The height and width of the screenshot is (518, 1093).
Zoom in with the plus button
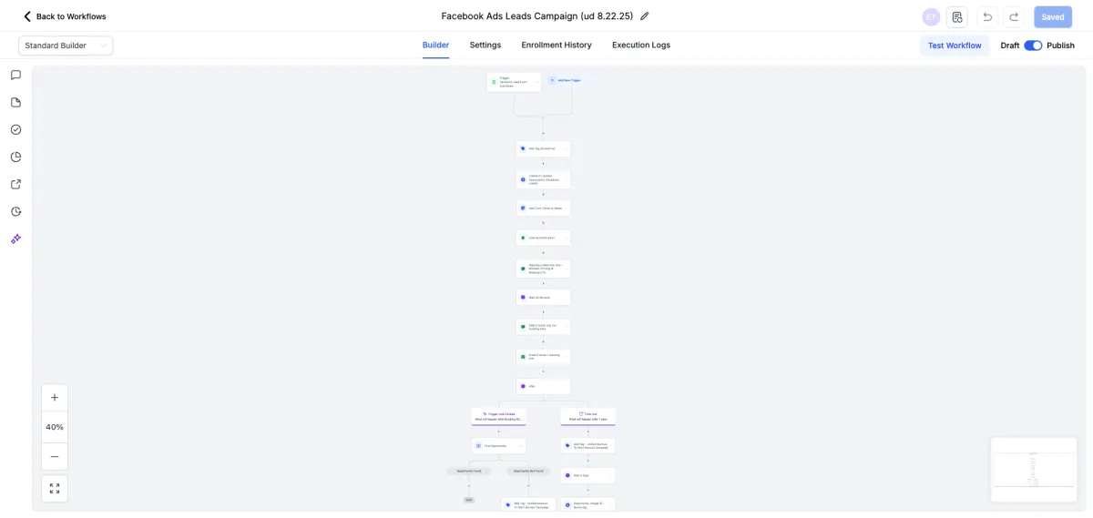[x=55, y=398]
